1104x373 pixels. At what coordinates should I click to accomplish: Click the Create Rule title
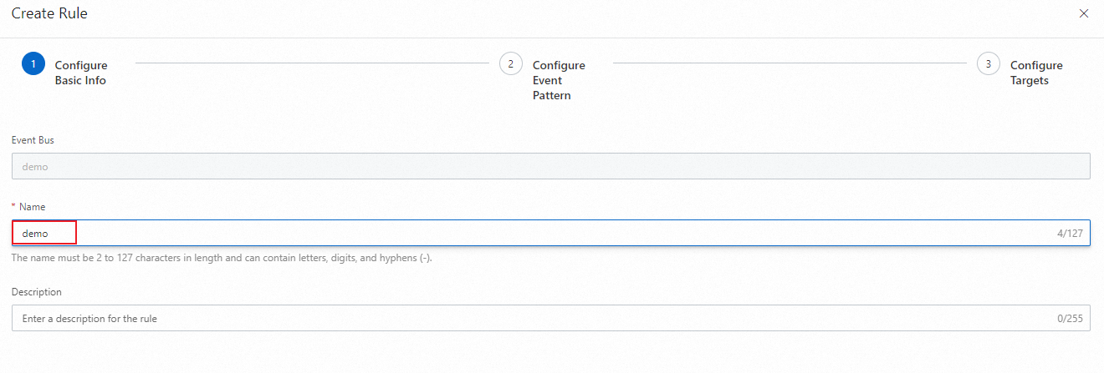[49, 13]
